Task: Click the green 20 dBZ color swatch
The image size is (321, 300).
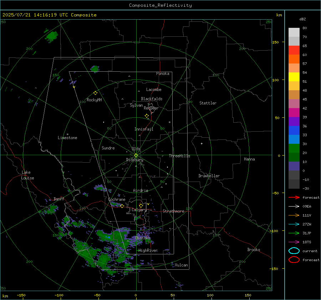Action: pyautogui.click(x=294, y=148)
